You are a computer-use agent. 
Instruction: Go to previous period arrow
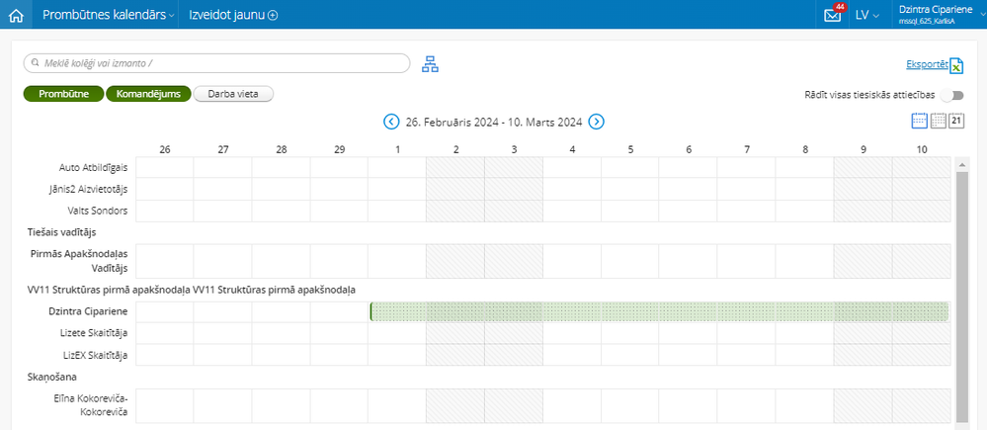point(391,122)
